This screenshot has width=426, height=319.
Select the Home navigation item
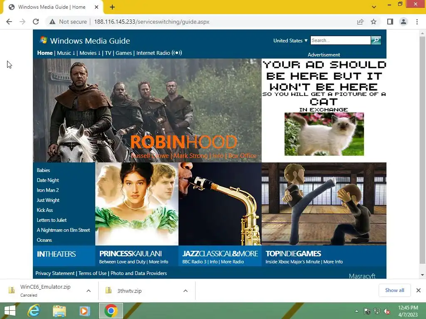pyautogui.click(x=45, y=53)
